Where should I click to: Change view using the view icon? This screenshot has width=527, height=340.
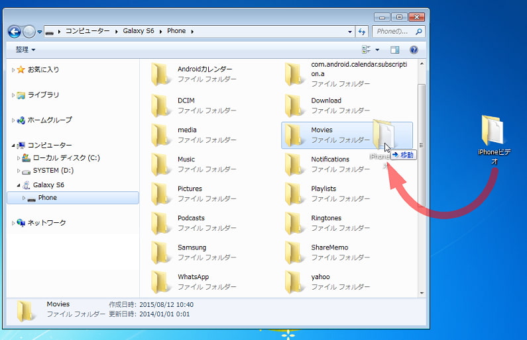(366, 50)
